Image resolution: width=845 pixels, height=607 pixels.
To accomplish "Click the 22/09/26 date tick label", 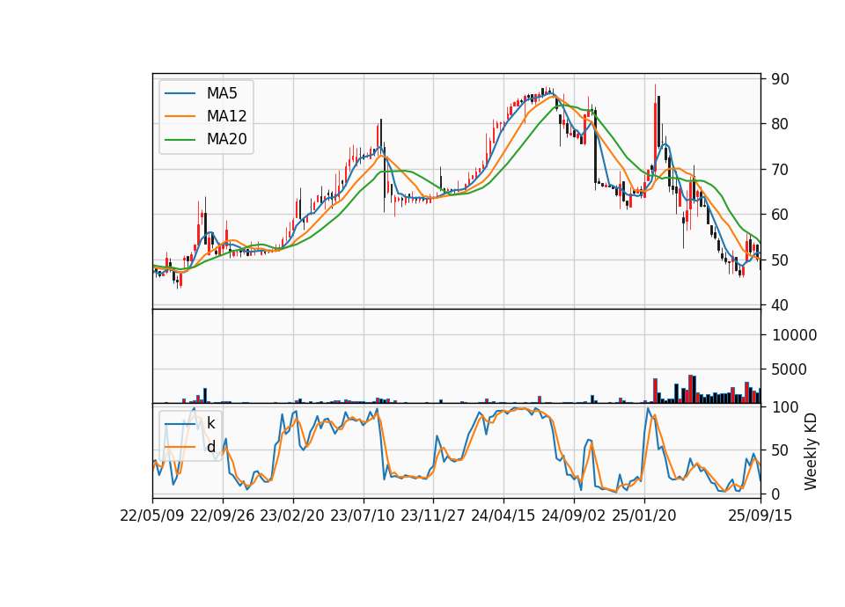I will (x=223, y=516).
